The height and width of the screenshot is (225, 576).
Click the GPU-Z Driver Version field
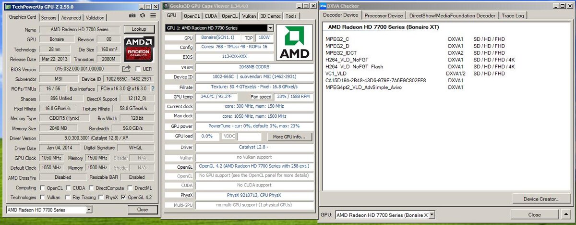[96, 138]
